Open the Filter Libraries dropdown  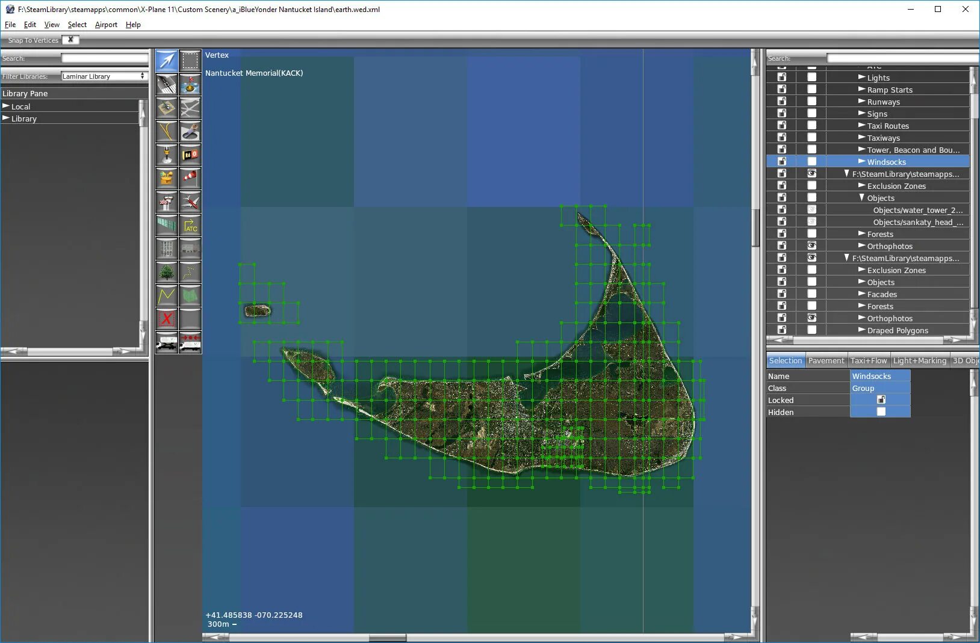coord(104,76)
